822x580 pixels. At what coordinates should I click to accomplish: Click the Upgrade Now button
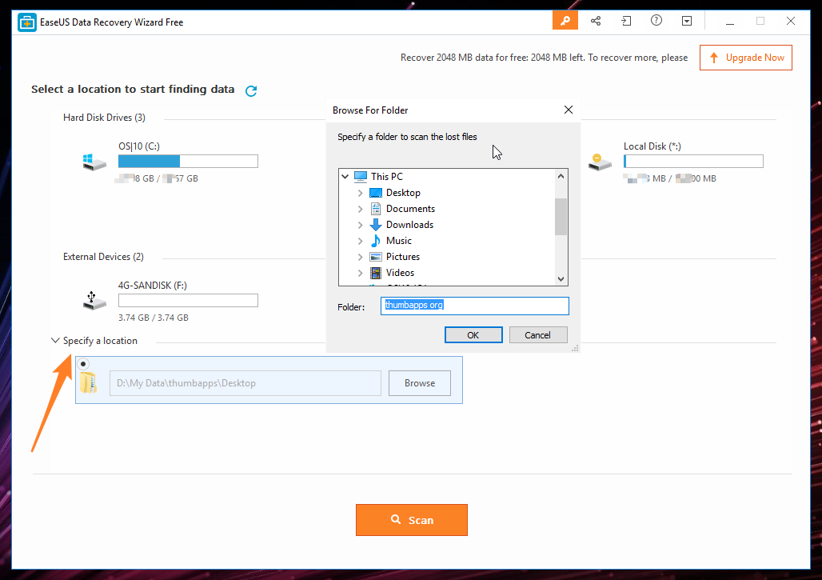745,58
